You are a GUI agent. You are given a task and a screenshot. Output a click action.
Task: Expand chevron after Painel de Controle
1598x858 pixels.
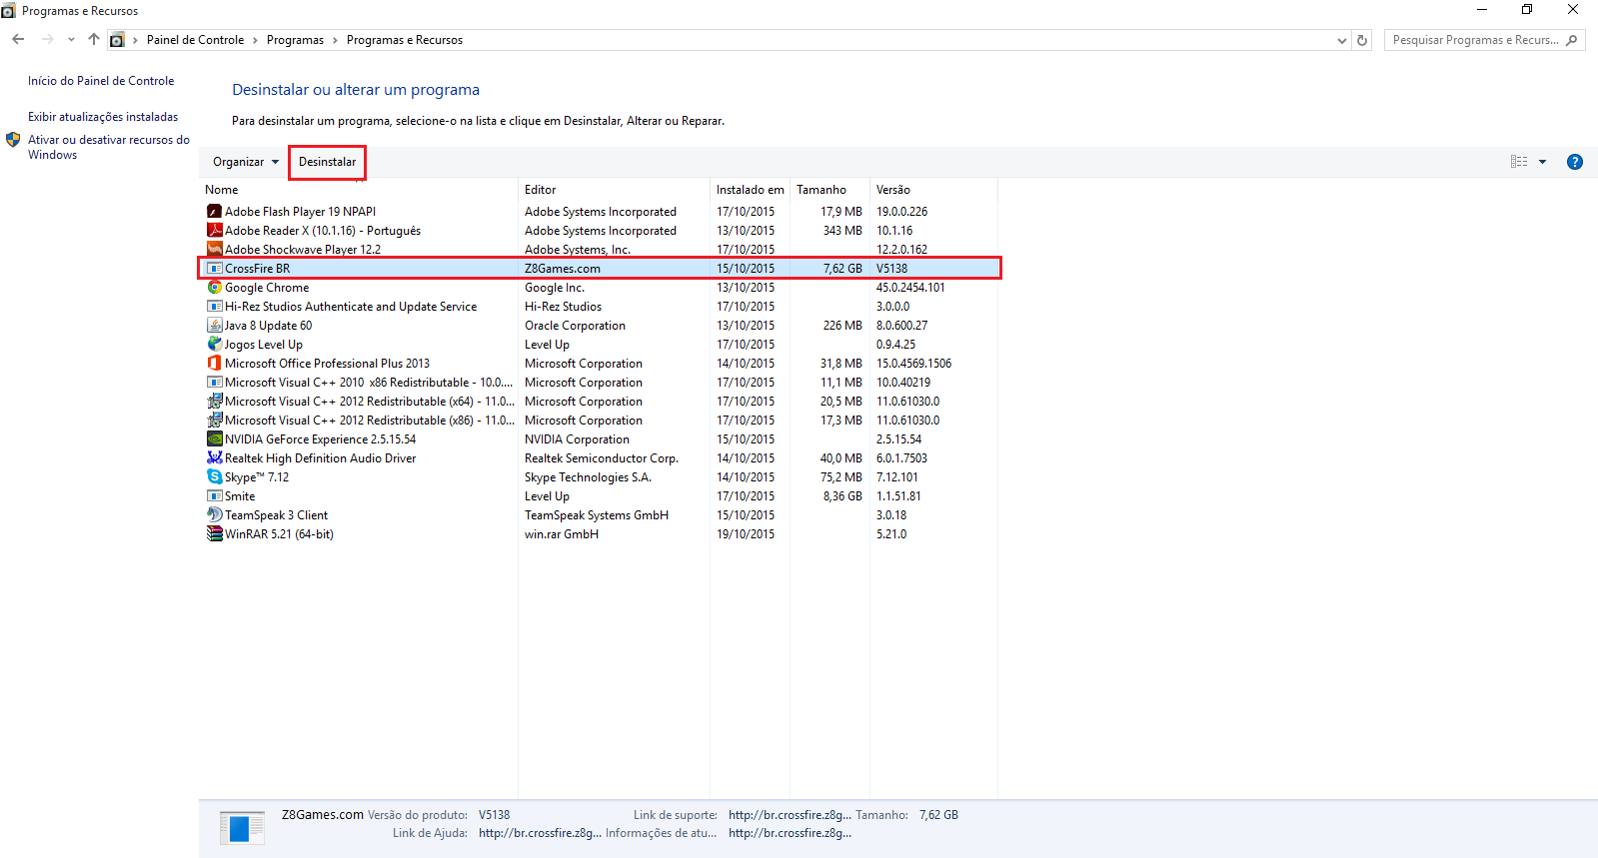point(255,41)
